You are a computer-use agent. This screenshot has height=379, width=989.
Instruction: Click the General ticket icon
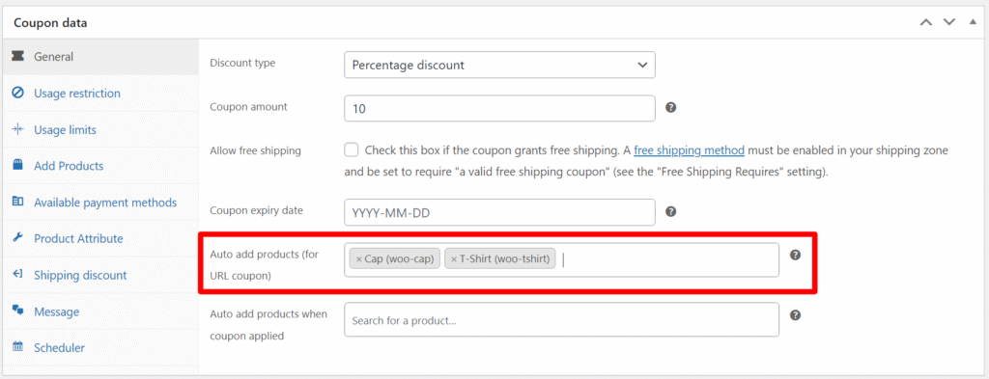(x=17, y=57)
